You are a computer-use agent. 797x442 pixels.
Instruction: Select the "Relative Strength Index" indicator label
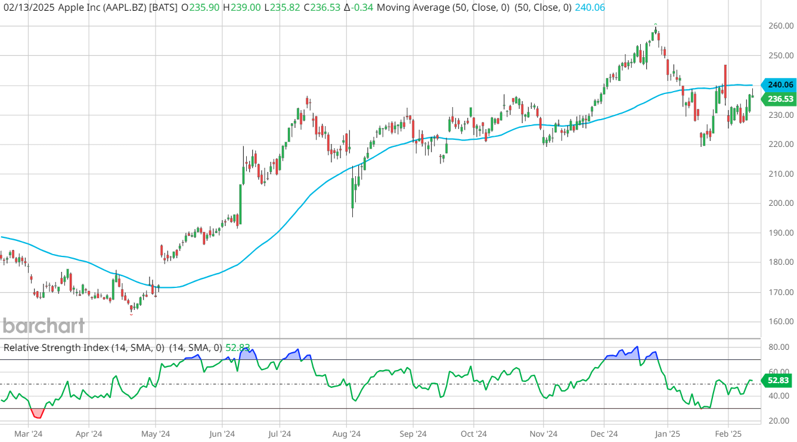tap(56, 347)
